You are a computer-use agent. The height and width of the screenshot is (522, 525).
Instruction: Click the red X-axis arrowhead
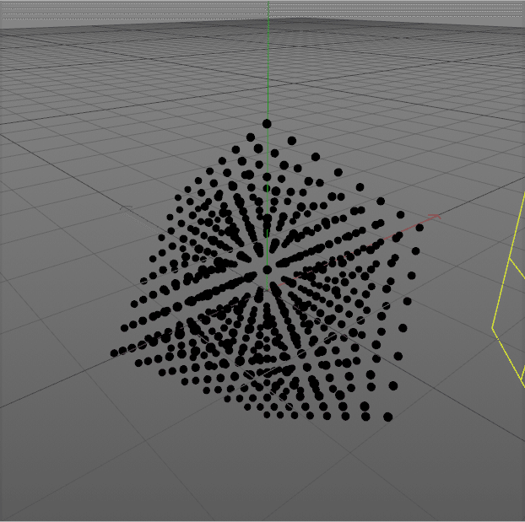pos(436,217)
